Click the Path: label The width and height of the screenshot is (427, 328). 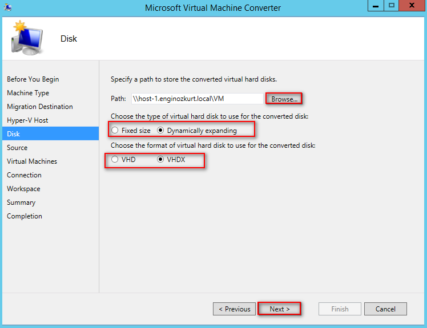point(118,99)
